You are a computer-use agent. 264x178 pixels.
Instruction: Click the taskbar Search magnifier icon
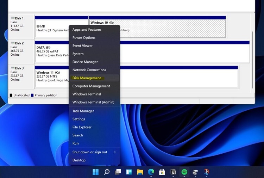pyautogui.click(x=107, y=172)
